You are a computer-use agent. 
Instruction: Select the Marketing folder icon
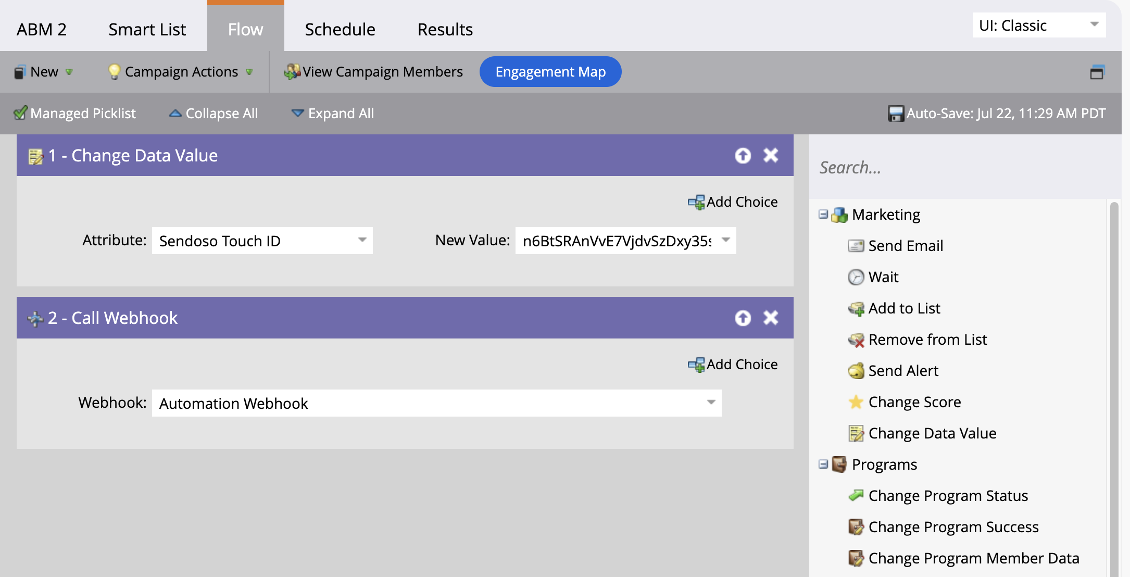(839, 215)
